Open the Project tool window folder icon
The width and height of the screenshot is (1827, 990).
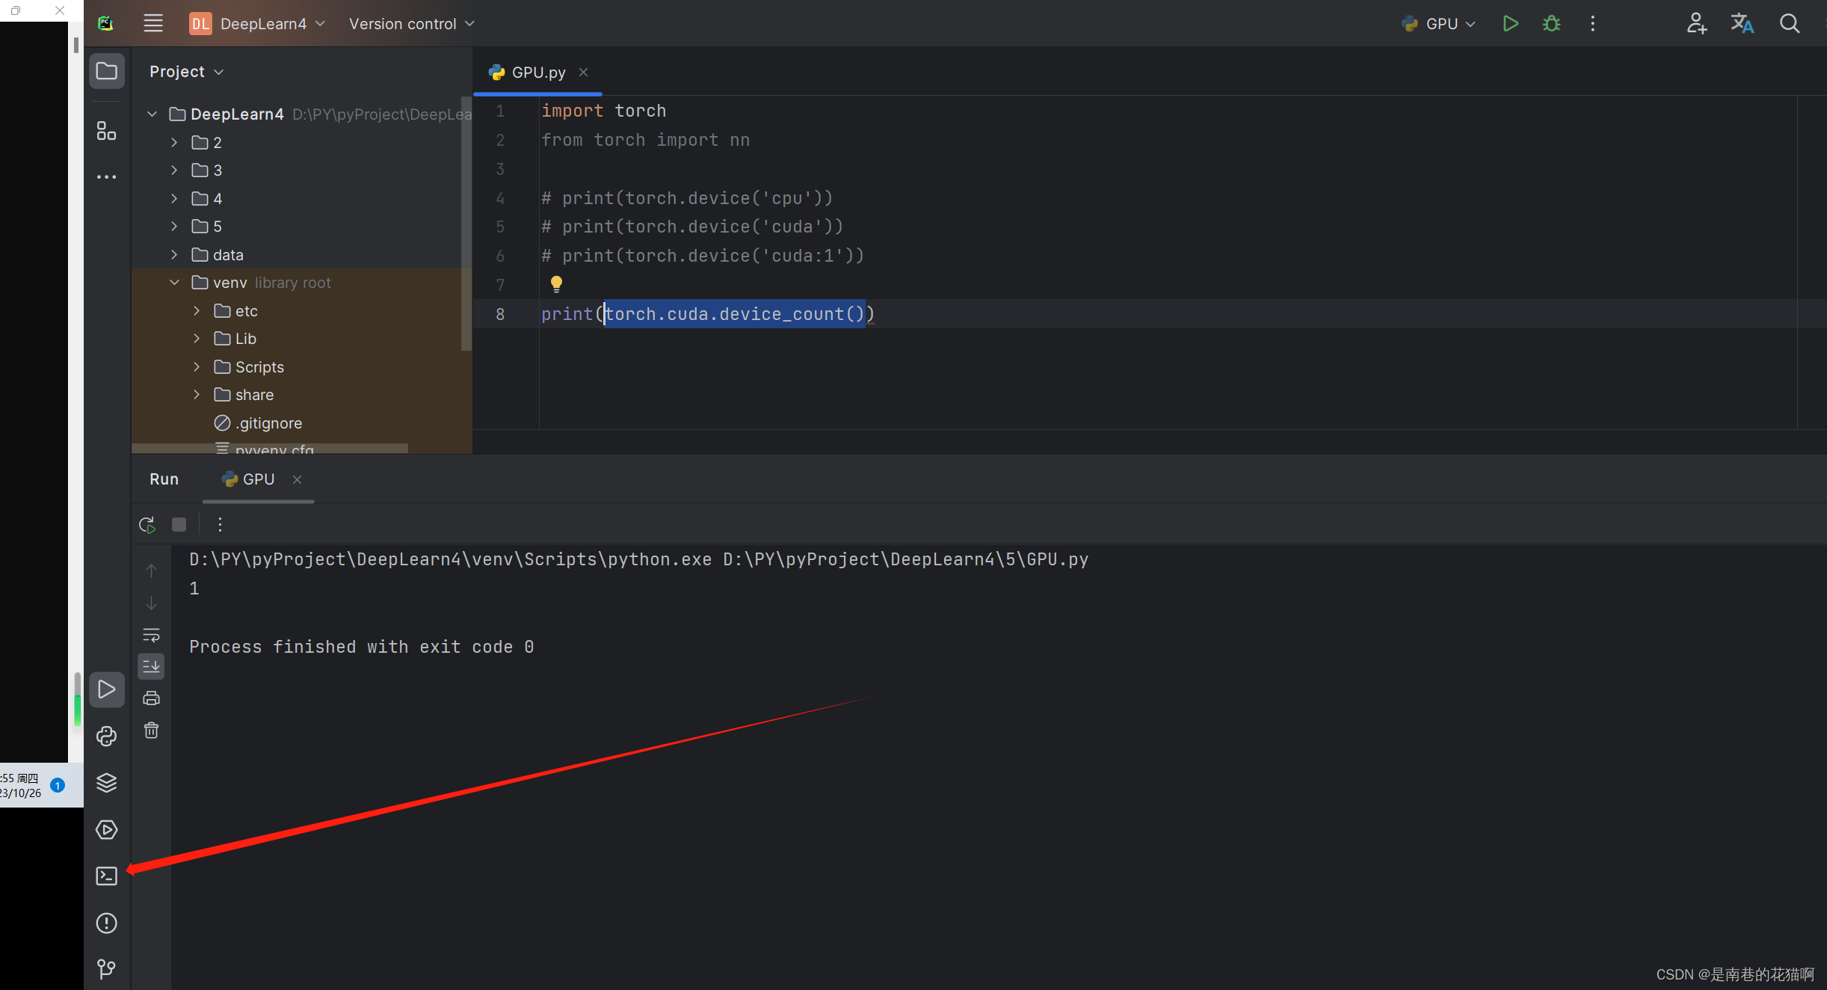point(107,71)
